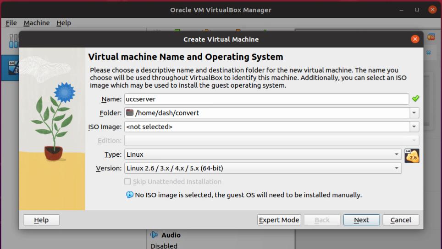Toggle Skip Unattended Installation checkbox
The height and width of the screenshot is (249, 442).
pyautogui.click(x=128, y=182)
